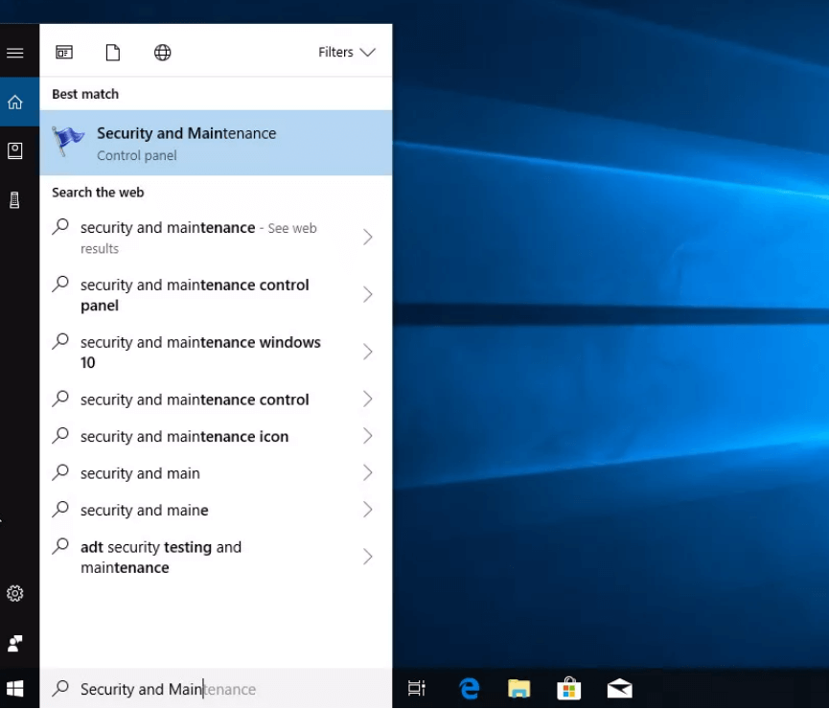Select 'security and maintenance control panel' suggestion
Screen dimensions: 829x709
tap(216, 294)
